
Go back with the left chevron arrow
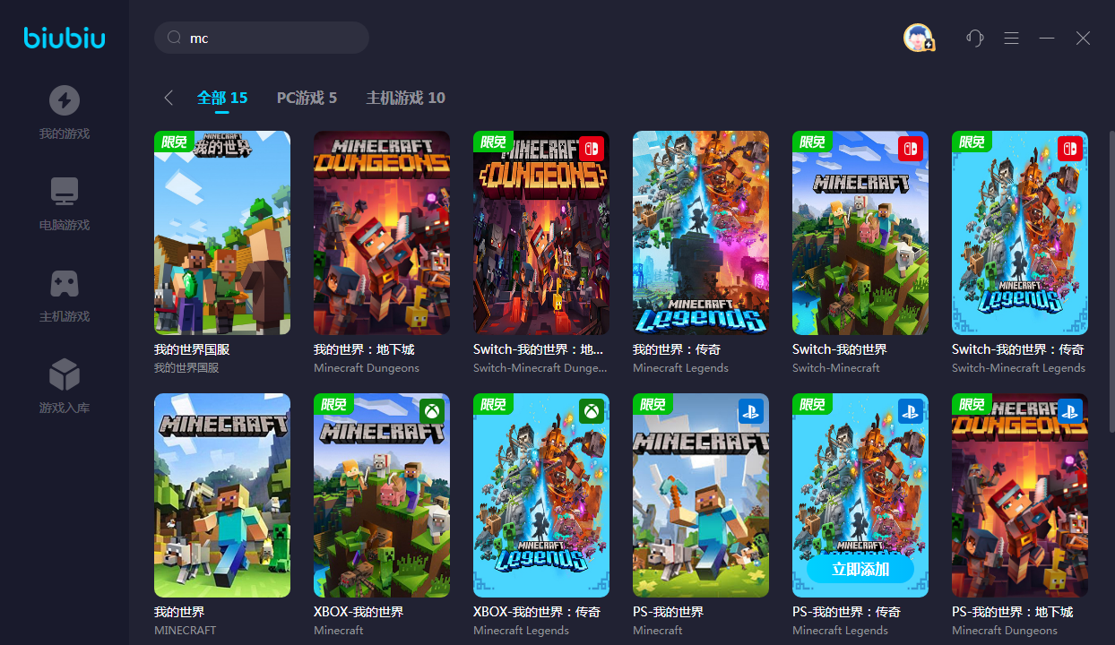(x=169, y=98)
